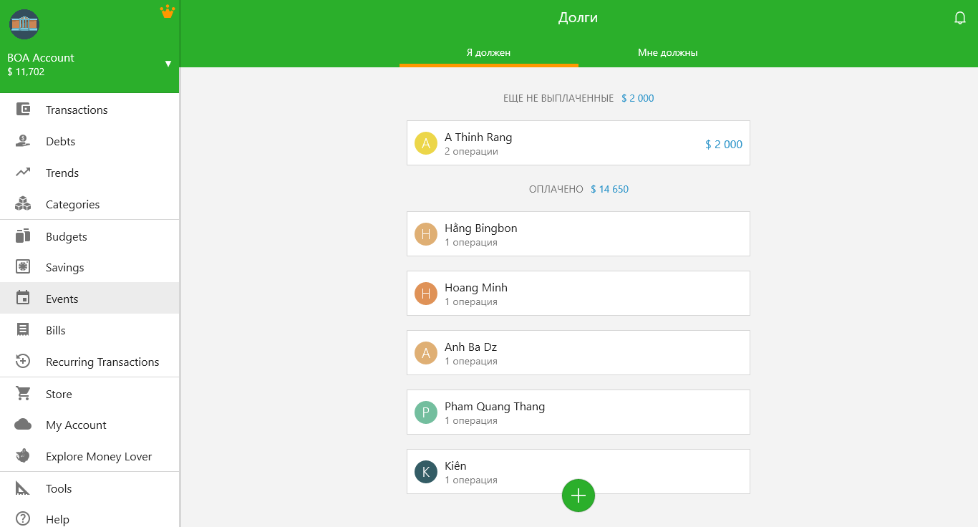
Task: Open Explore Money Lover
Action: 89,456
